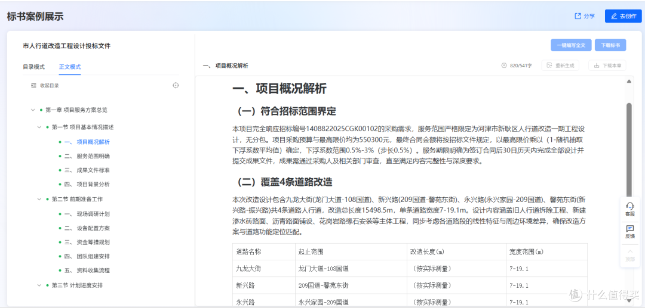645x308 pixels.
Task: Click 收起目录 collapse outline icon
Action: (34, 86)
